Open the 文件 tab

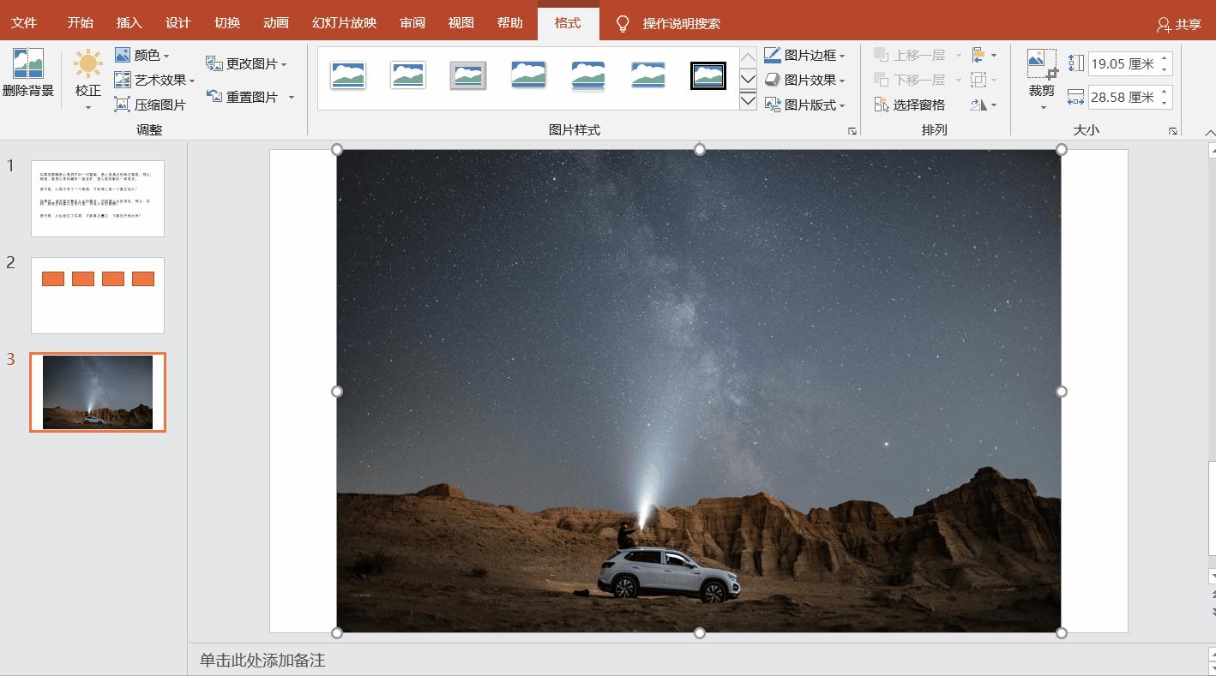click(x=24, y=23)
